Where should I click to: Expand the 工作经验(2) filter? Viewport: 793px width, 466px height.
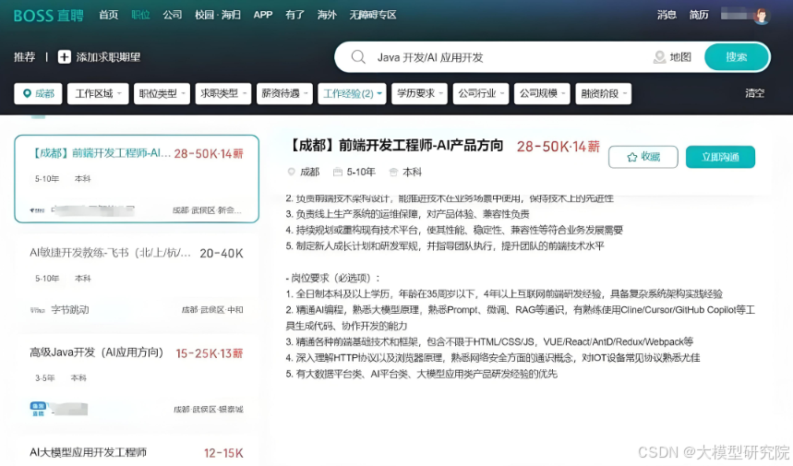click(352, 93)
